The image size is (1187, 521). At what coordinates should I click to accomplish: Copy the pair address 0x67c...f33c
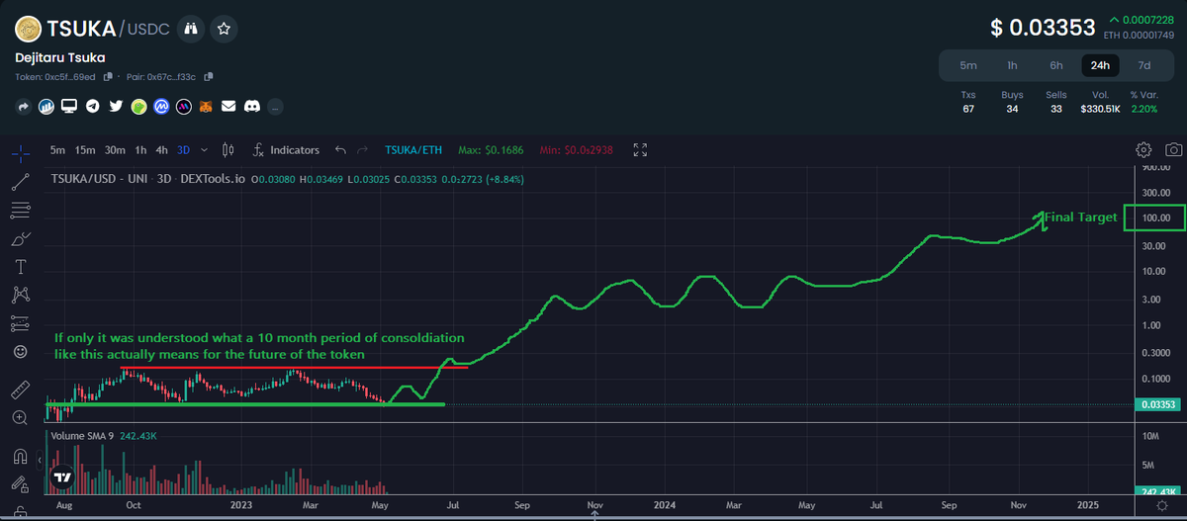pos(209,76)
